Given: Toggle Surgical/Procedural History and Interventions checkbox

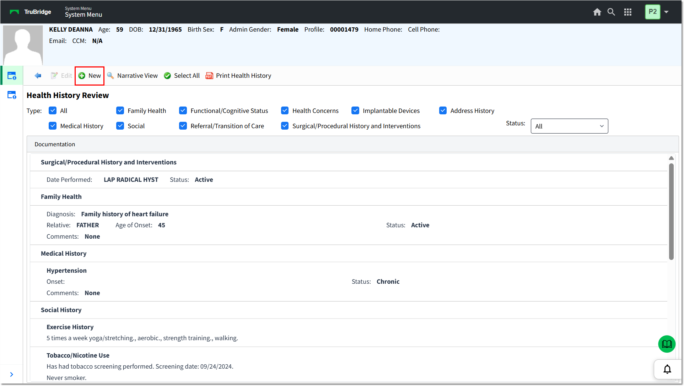Looking at the screenshot, I should pos(285,126).
